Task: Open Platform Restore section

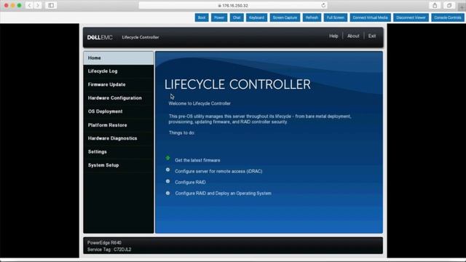Action: (x=119, y=125)
